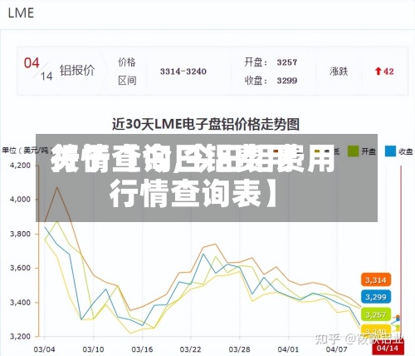Click the orange 3,314 value badge
This screenshot has width=415, height=356.
376,280
